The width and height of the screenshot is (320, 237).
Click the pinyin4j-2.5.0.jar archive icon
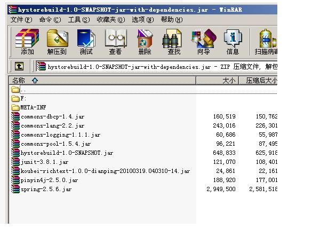click(15, 180)
